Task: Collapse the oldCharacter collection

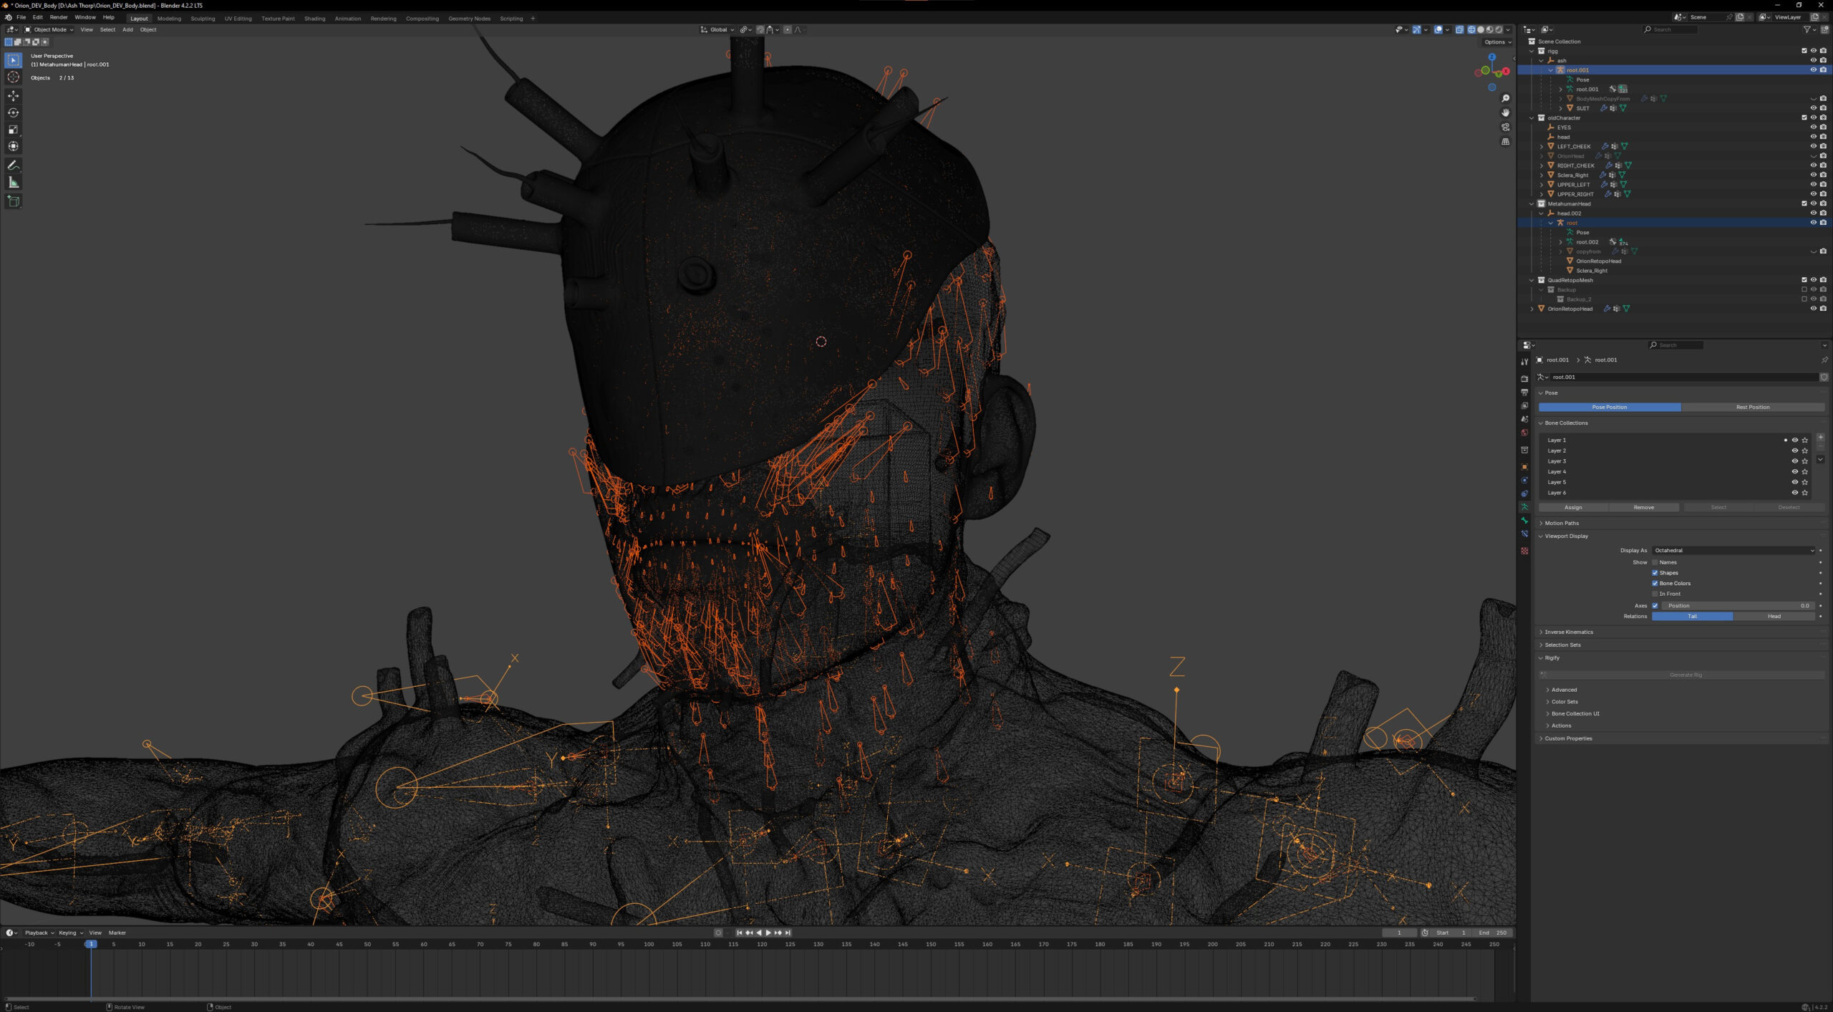Action: tap(1532, 118)
